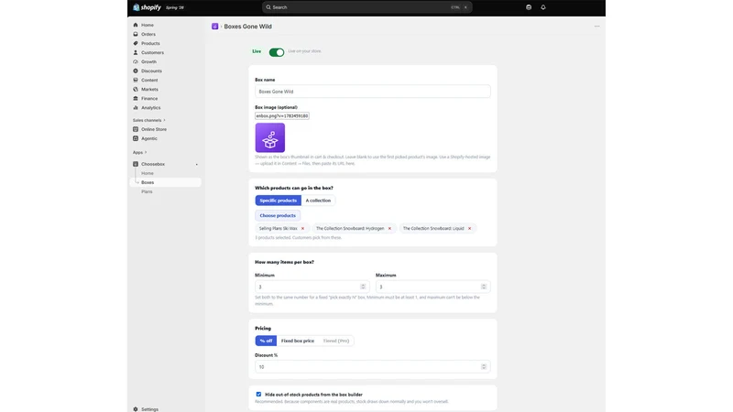
Task: Click the Minimum items stepper arrows
Action: (x=363, y=287)
